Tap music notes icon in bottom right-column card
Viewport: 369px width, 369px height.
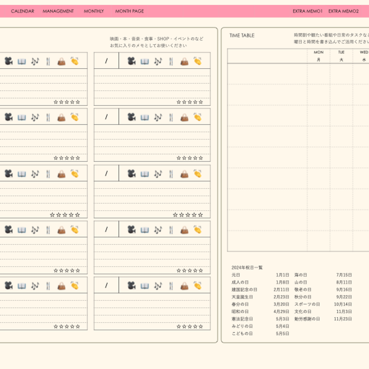[158, 286]
